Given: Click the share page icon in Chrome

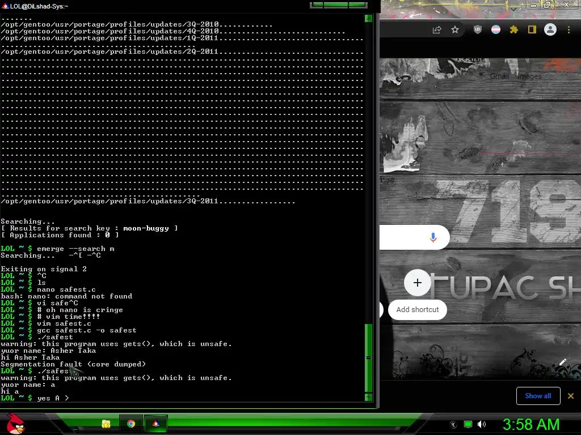Looking at the screenshot, I should tap(437, 30).
